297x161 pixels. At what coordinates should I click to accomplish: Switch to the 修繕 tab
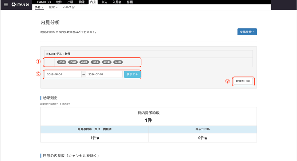click(130, 2)
